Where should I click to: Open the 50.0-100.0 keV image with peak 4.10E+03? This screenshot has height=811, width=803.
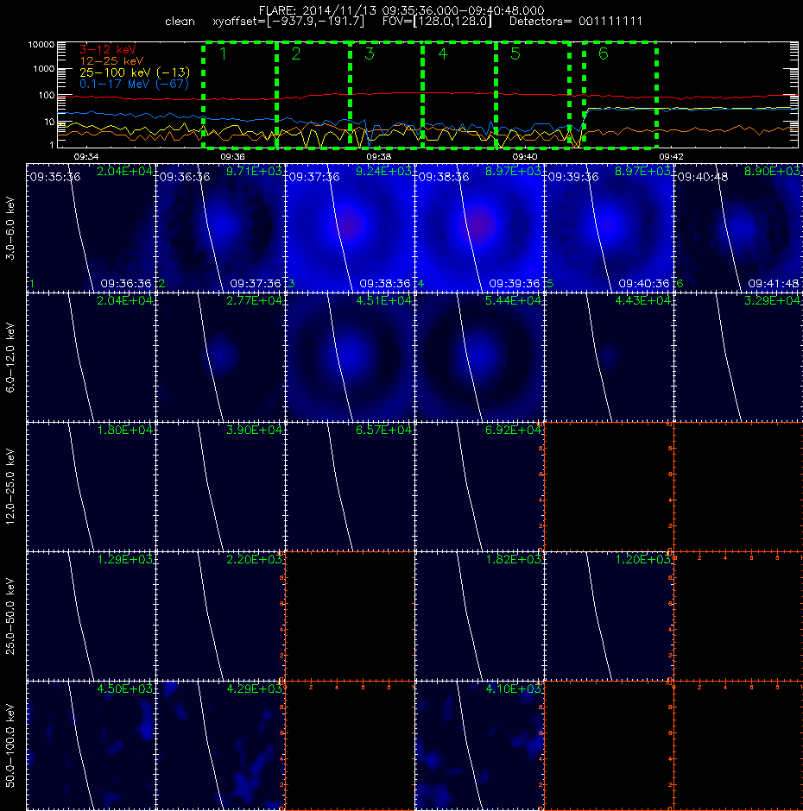point(479,745)
